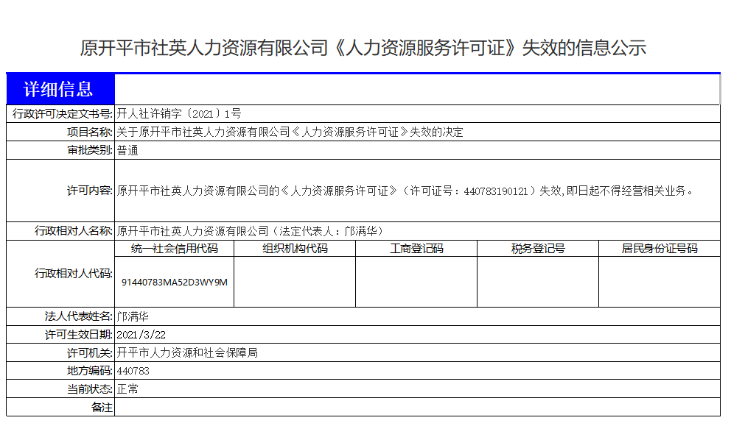This screenshot has height=426, width=731.
Task: Click the 许可内容 description text
Action: (405, 191)
